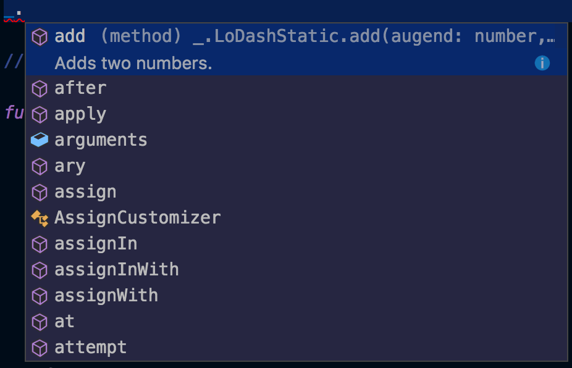Click the Adds two numbers description text
572x368 pixels.
[133, 63]
